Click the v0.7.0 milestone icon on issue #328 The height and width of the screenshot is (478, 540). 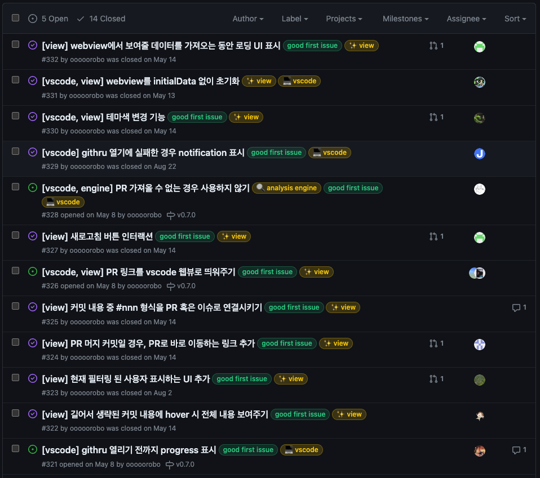tap(171, 215)
